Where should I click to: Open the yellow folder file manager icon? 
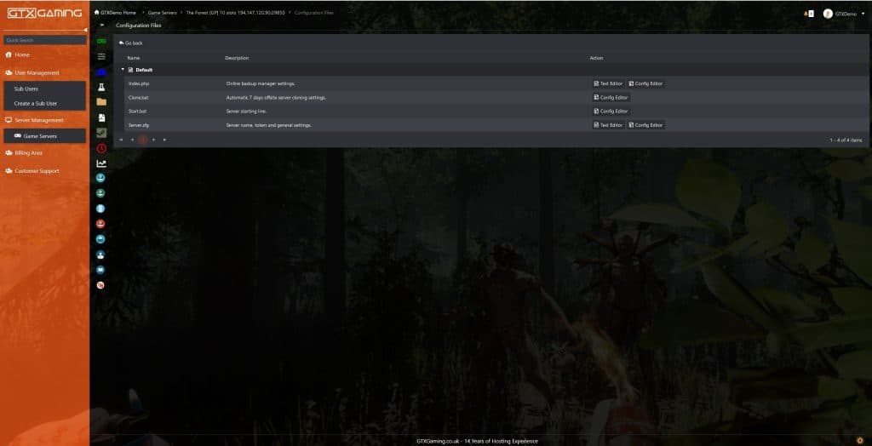click(x=101, y=102)
